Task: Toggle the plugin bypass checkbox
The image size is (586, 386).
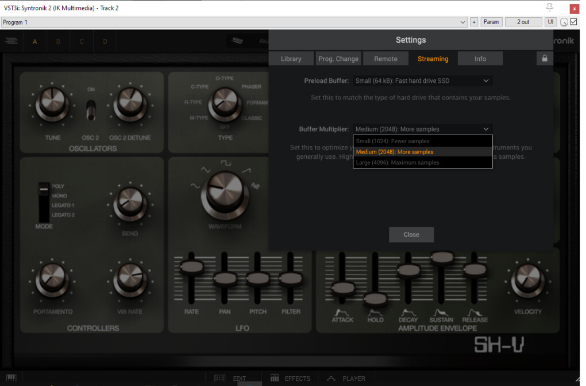Action: (x=574, y=22)
